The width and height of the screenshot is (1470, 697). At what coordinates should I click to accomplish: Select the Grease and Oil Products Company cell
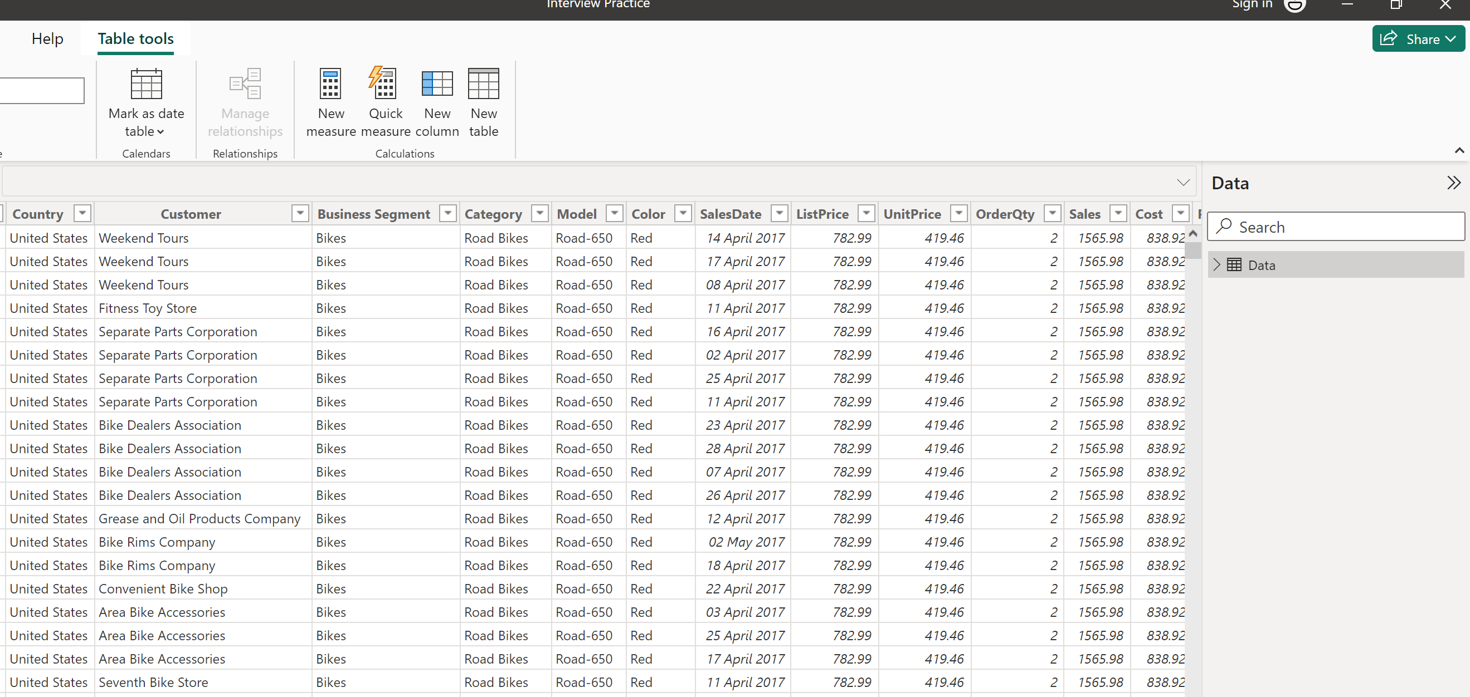pyautogui.click(x=203, y=519)
